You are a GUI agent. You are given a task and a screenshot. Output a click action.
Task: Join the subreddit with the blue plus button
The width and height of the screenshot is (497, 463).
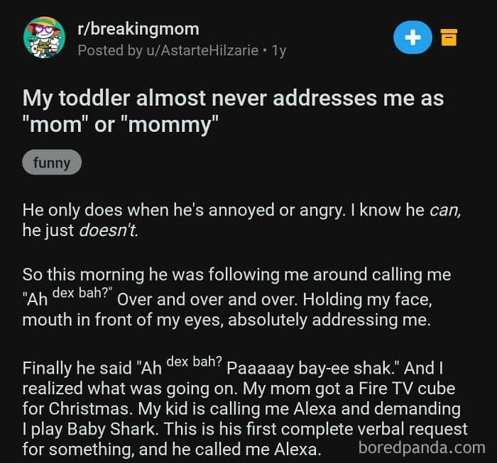413,37
